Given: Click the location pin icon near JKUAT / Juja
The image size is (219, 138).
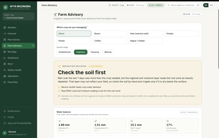Looking at the screenshot, I should (x=109, y=5).
